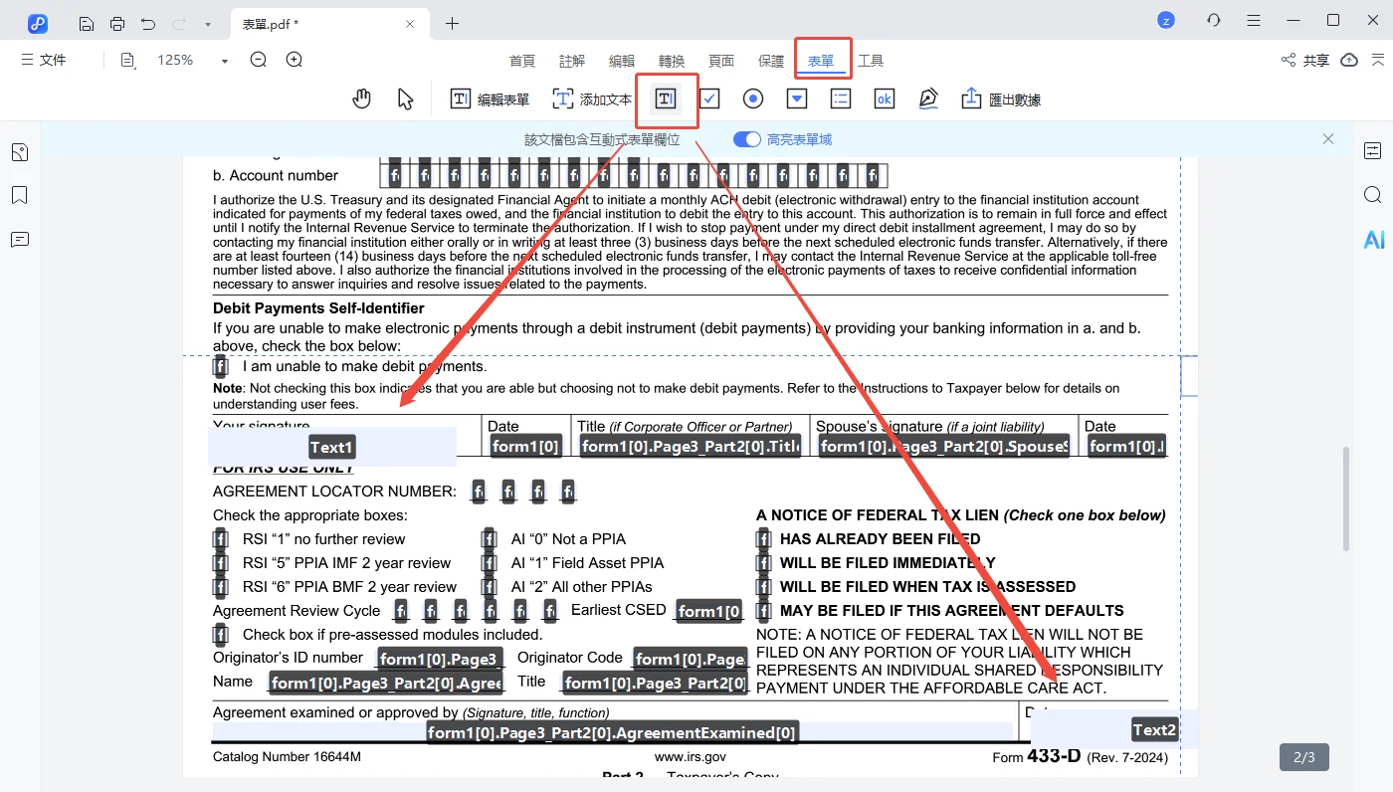
Task: Click the Text1 form field
Action: tap(331, 448)
